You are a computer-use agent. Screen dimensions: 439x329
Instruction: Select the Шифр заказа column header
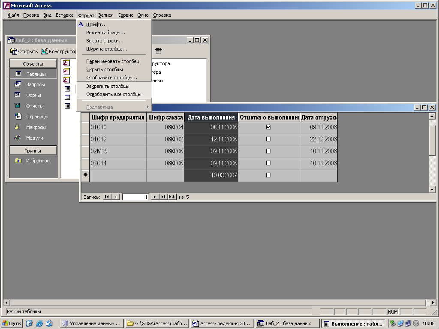[165, 117]
